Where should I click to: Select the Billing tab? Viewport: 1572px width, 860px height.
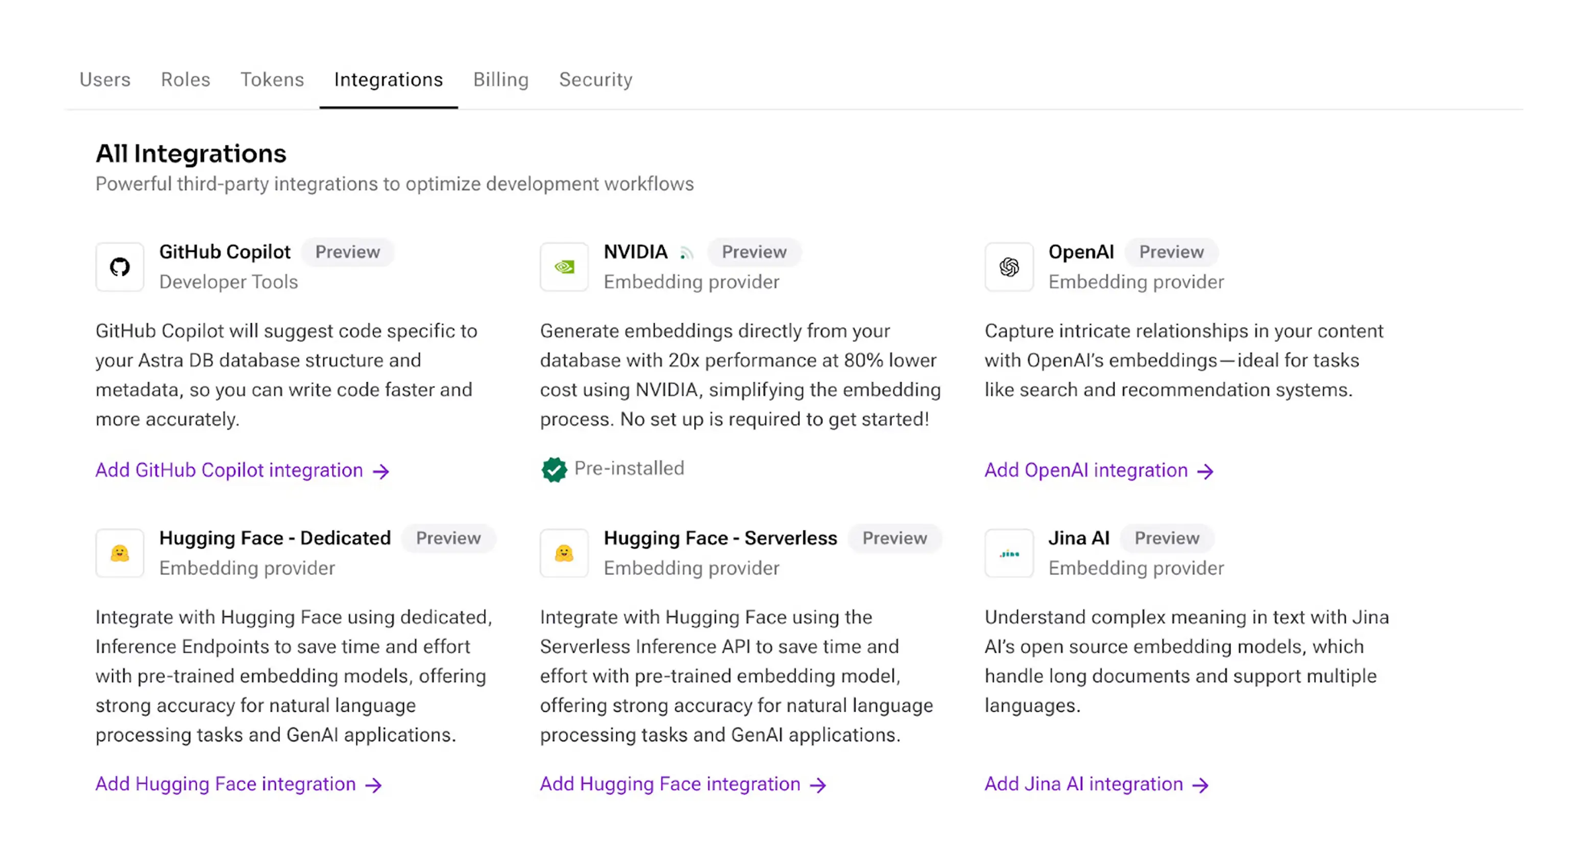[501, 79]
